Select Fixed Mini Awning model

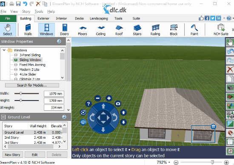32,65
